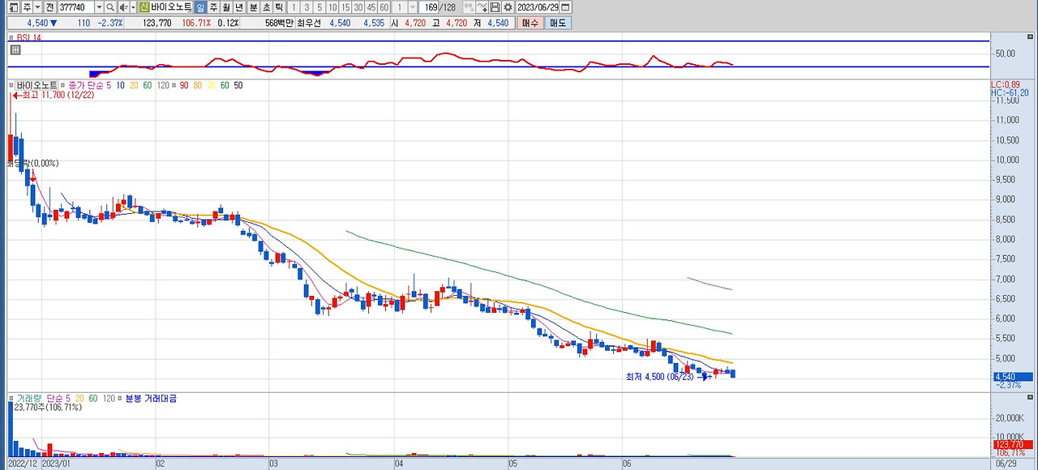Click the 최저 4,500 (06/23) low marker

(660, 377)
